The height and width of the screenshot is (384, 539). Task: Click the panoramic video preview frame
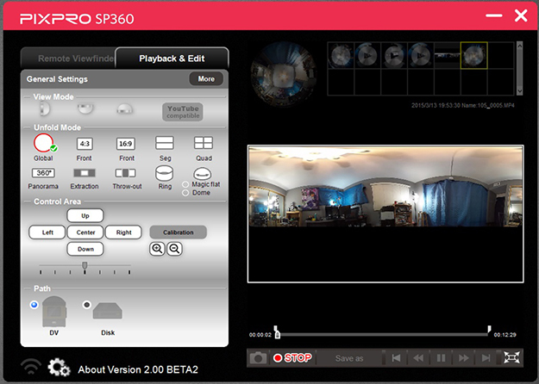[385, 214]
